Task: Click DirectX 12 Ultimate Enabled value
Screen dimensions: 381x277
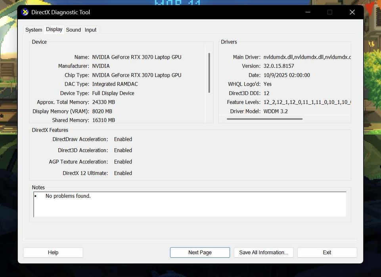Action: pos(123,173)
